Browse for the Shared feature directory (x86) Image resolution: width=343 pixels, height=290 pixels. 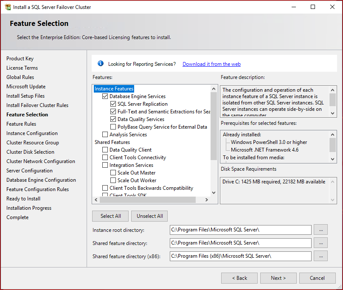(321, 256)
